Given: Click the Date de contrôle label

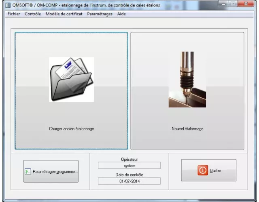Looking at the screenshot, I should tap(129, 175).
